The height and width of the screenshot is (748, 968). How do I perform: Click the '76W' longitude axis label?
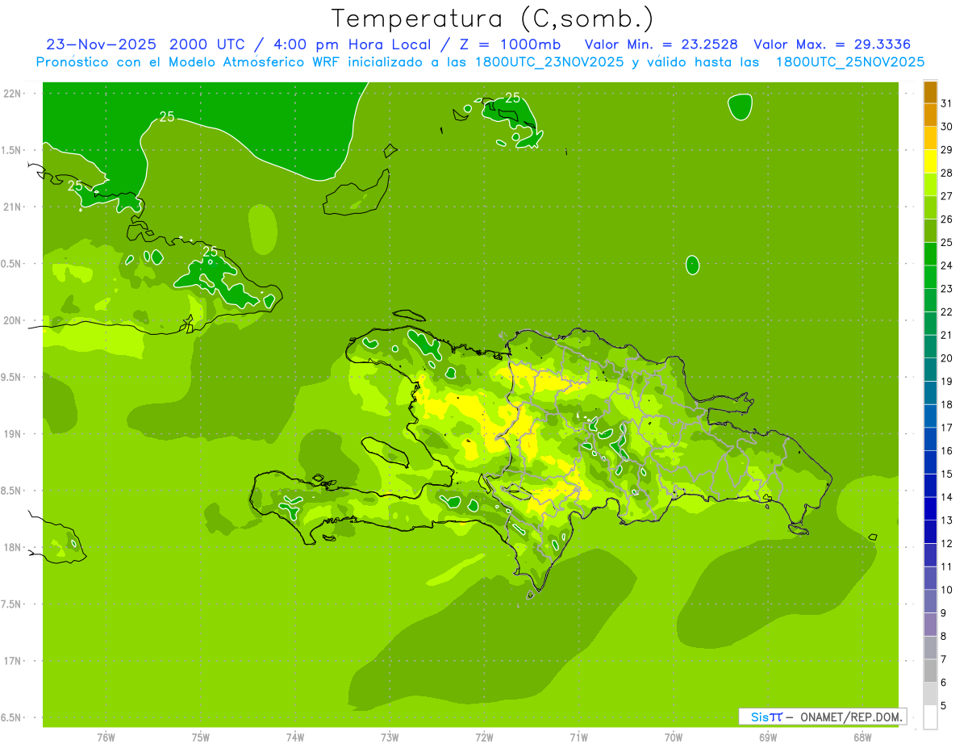[106, 738]
